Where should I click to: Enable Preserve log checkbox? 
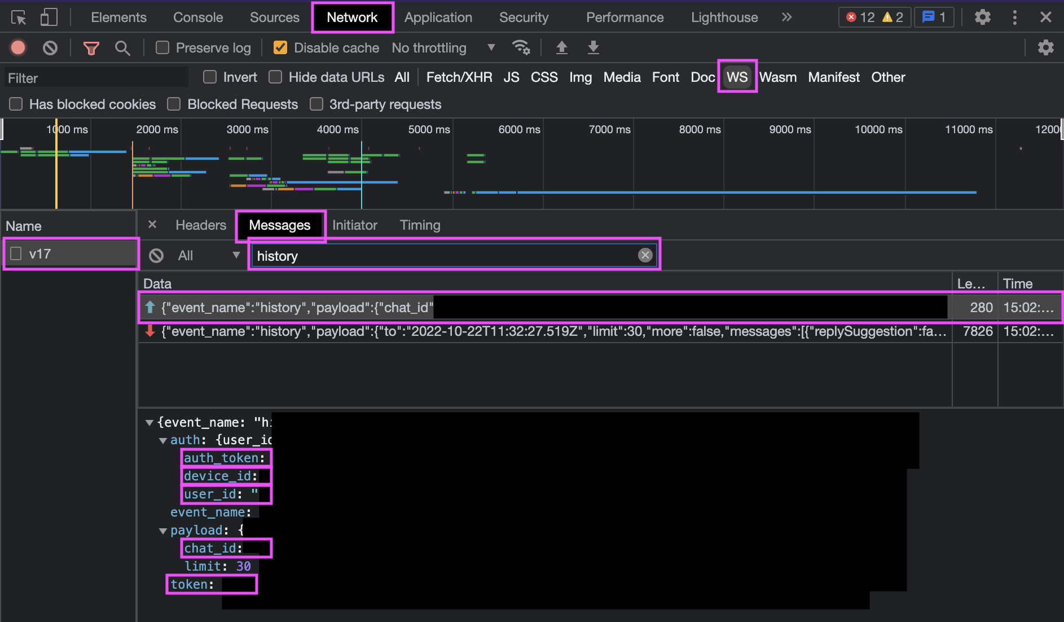click(162, 47)
